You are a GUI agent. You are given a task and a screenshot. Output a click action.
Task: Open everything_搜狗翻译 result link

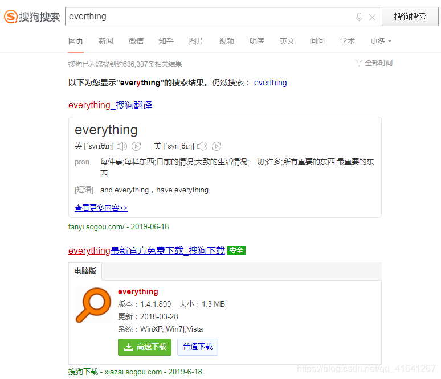[111, 105]
